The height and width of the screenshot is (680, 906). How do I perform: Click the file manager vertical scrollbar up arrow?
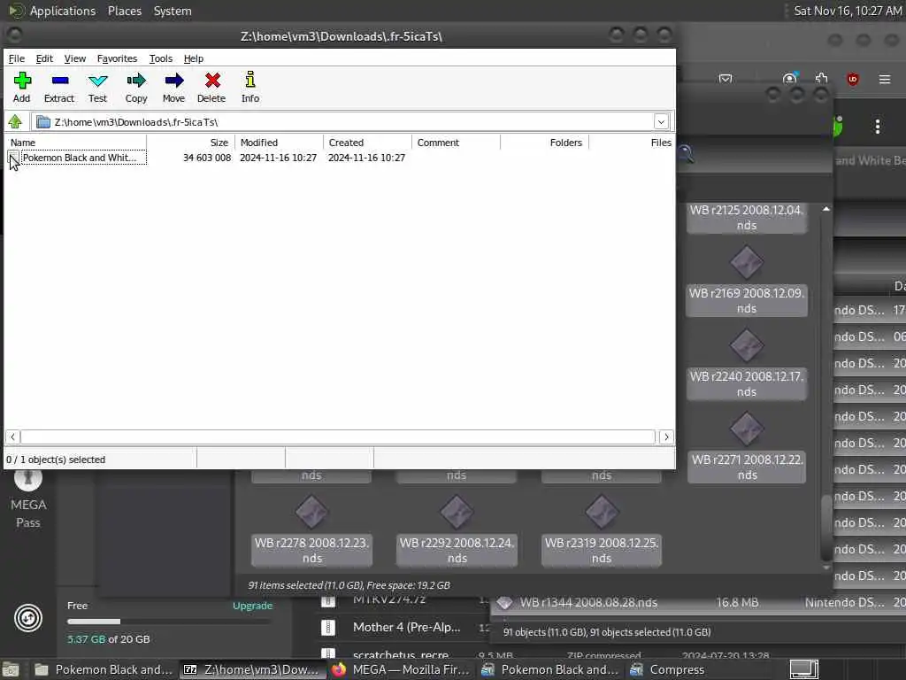click(x=826, y=209)
